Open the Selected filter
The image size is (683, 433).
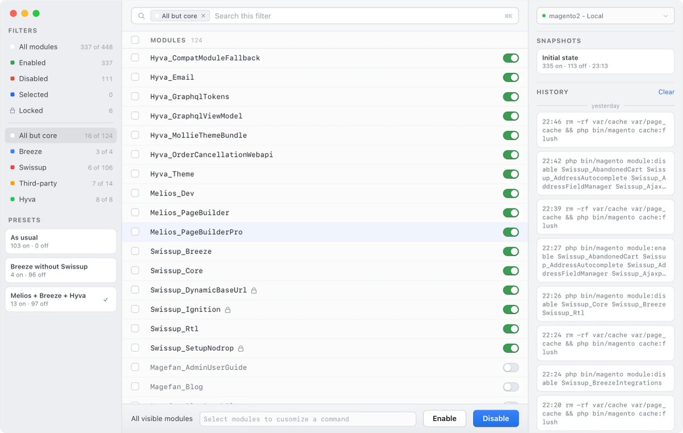tap(61, 95)
